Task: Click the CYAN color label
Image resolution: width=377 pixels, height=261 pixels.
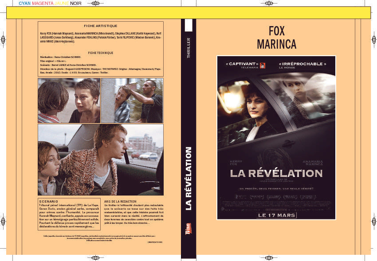Action: (24, 4)
